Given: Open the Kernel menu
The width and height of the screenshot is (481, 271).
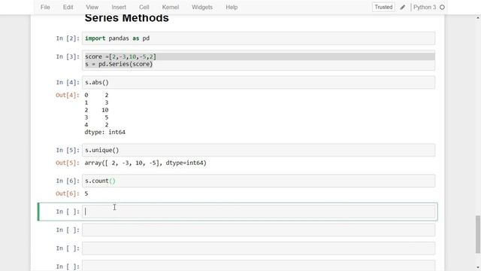Looking at the screenshot, I should [171, 7].
